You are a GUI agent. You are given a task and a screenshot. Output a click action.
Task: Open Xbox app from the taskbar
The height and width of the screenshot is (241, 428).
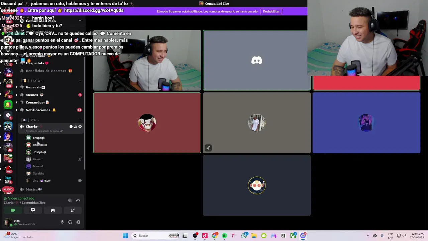pyautogui.click(x=293, y=236)
